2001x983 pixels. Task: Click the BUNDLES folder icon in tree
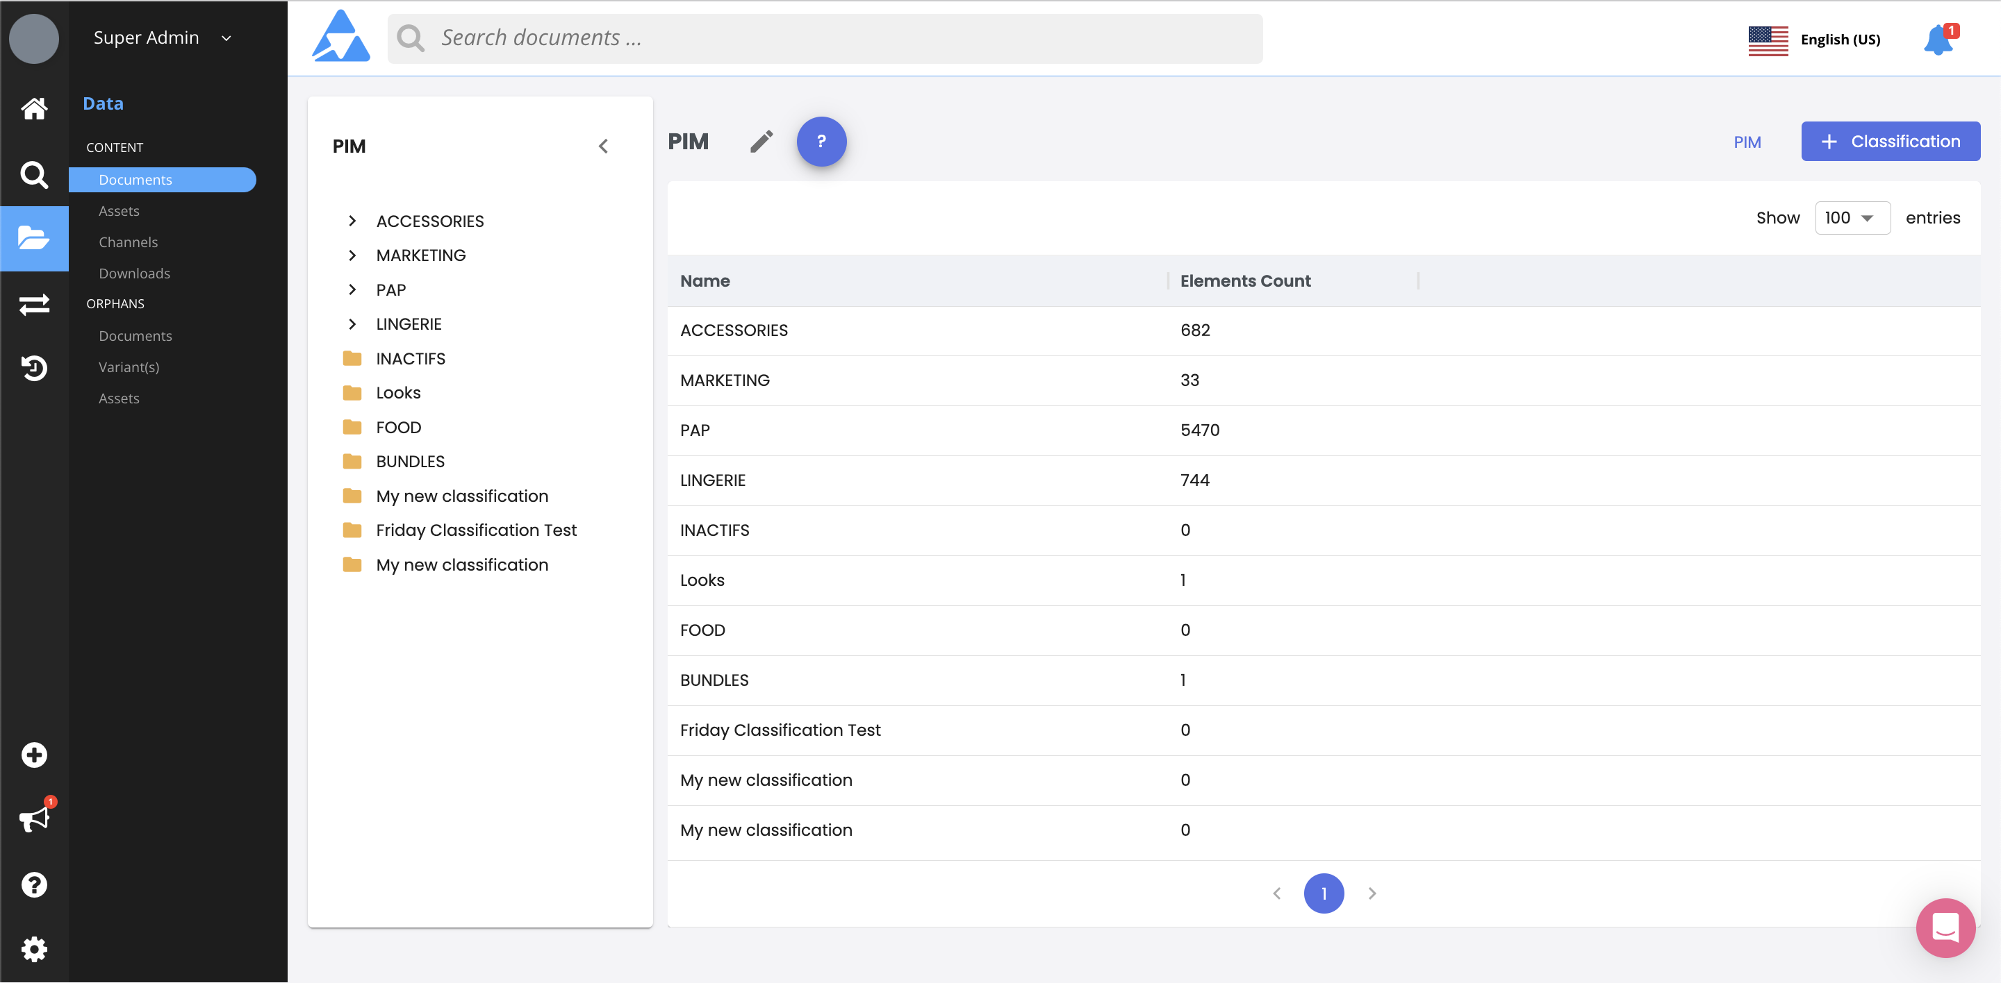[352, 462]
